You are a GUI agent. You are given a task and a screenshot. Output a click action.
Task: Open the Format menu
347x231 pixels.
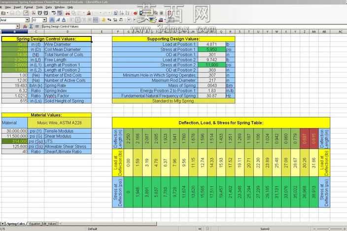click(28, 7)
